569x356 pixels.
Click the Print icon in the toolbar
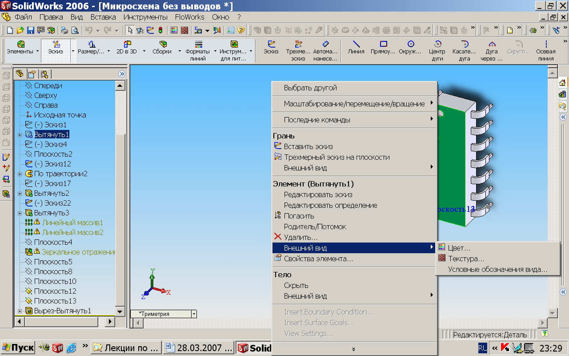click(64, 30)
